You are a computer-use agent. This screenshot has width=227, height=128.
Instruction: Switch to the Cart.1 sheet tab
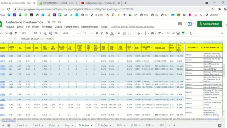tap(22, 126)
